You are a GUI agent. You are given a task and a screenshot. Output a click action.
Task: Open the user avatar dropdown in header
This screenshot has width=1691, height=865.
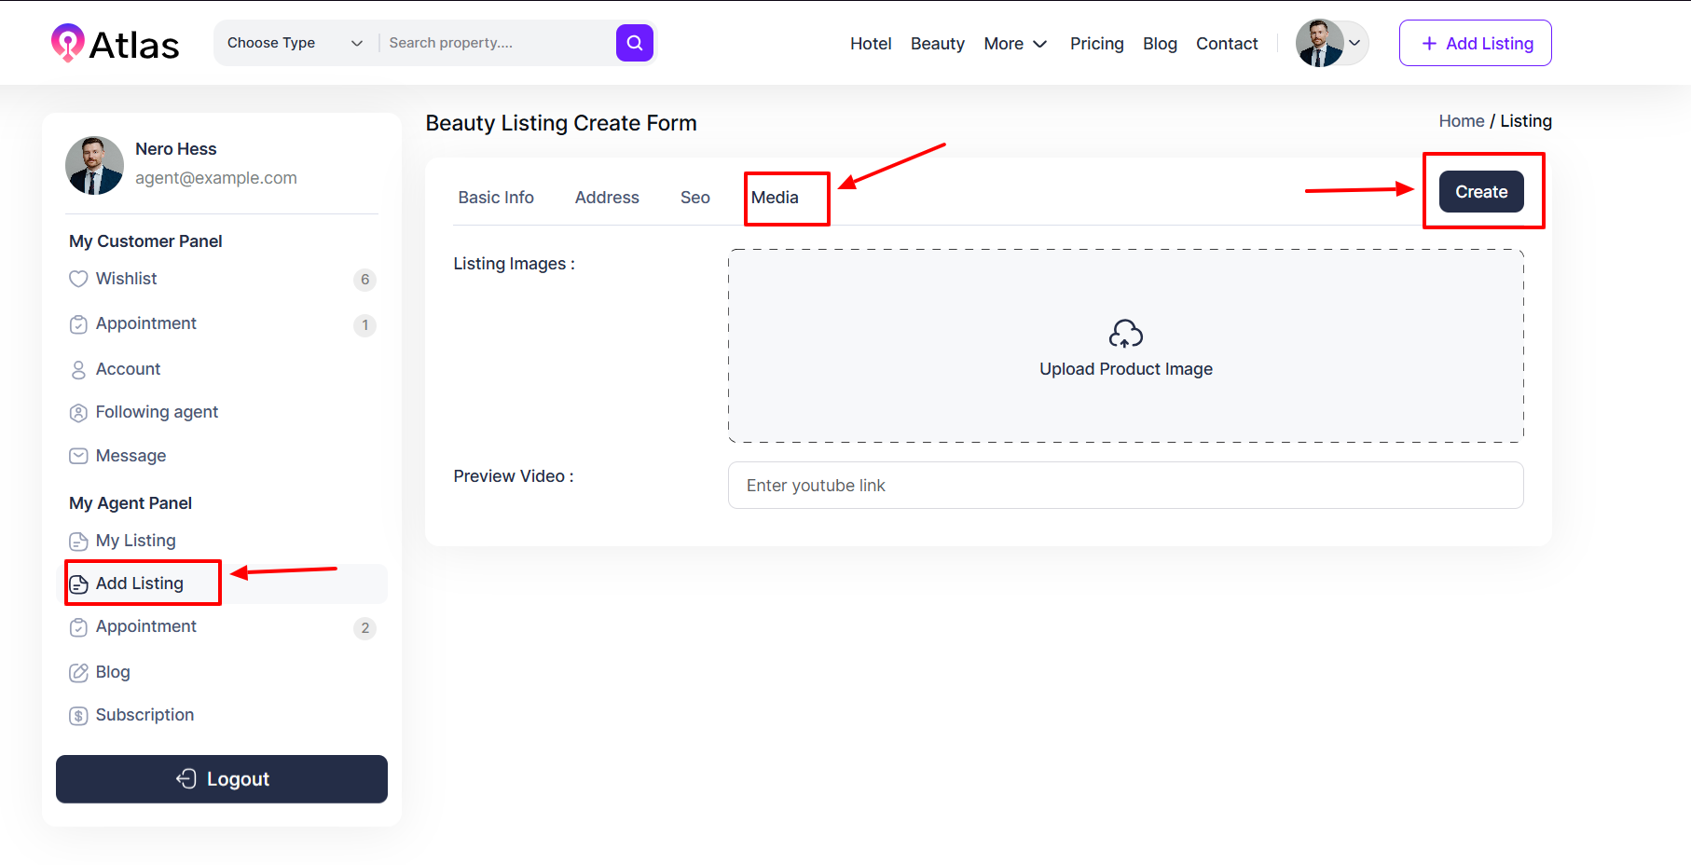(x=1331, y=43)
